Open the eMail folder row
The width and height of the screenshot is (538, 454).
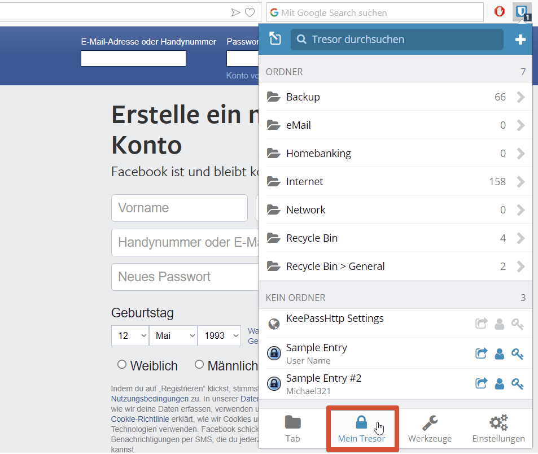click(x=396, y=125)
